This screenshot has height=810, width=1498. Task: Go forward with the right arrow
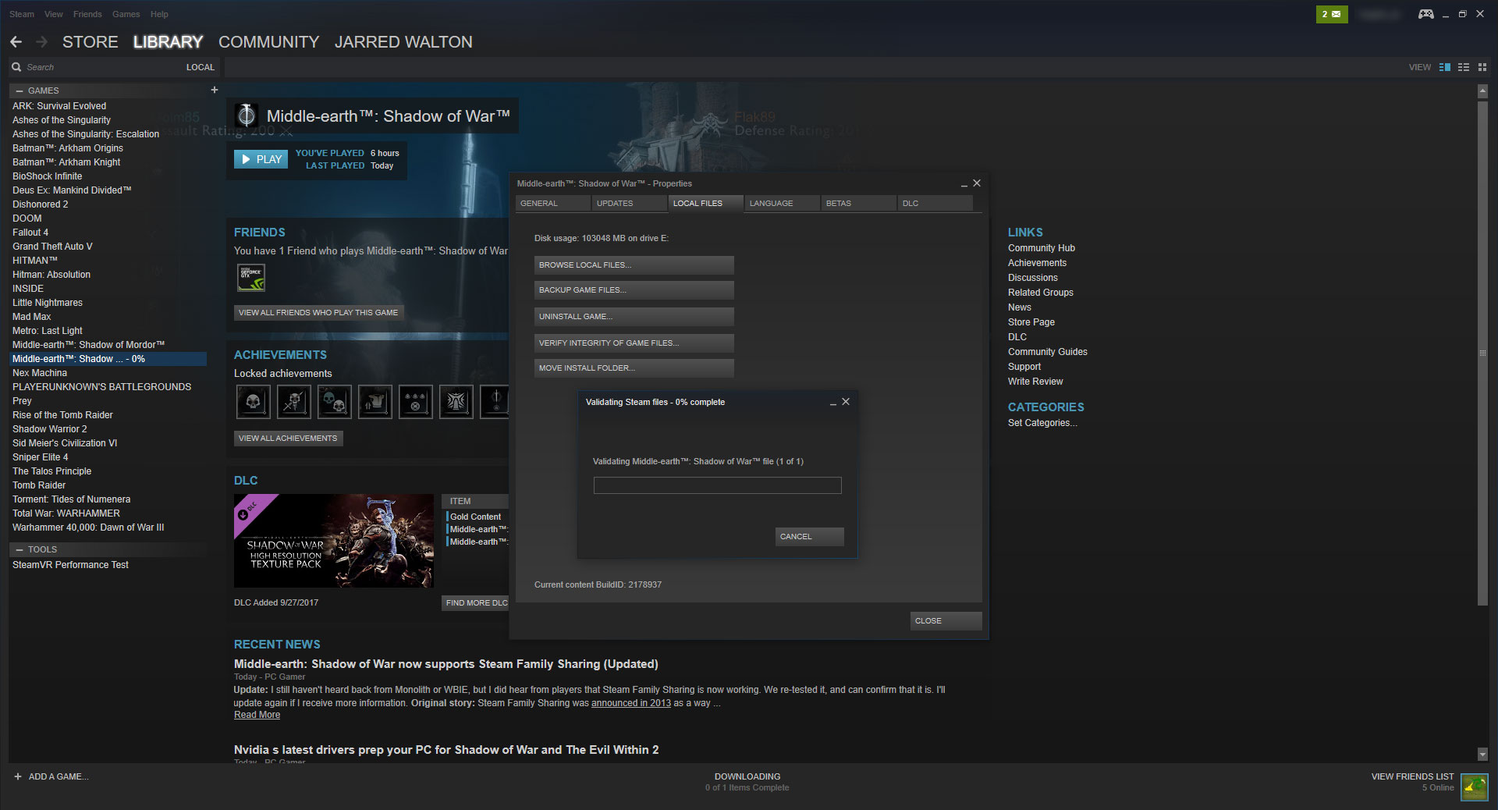coord(42,42)
